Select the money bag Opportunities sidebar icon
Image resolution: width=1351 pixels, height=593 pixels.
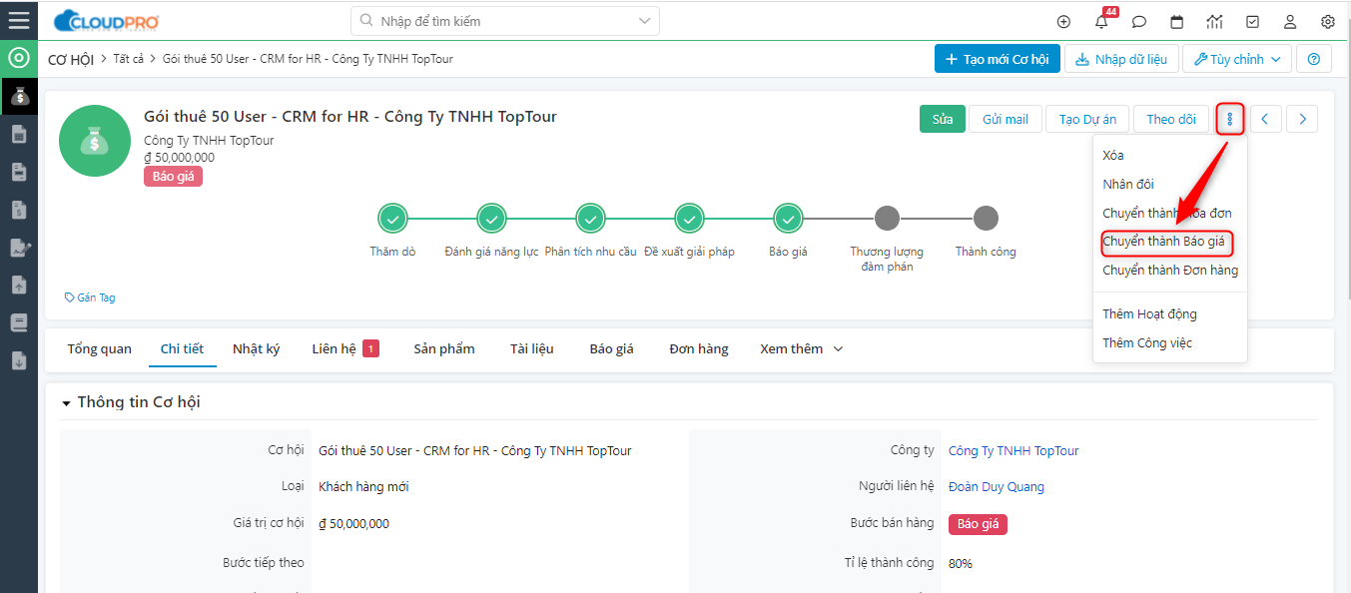19,96
